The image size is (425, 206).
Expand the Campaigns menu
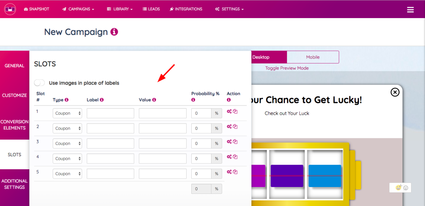[x=78, y=9]
